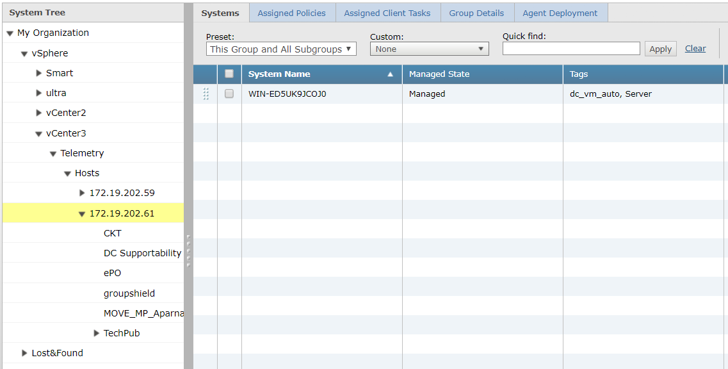Click system name WIN-ED5UK9JCOJ0
This screenshot has height=369, width=728.
point(287,94)
